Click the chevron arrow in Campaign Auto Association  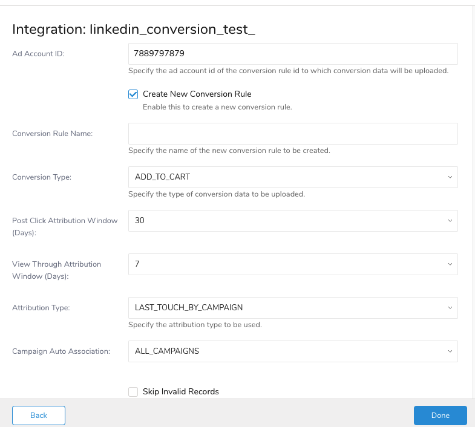(x=449, y=351)
